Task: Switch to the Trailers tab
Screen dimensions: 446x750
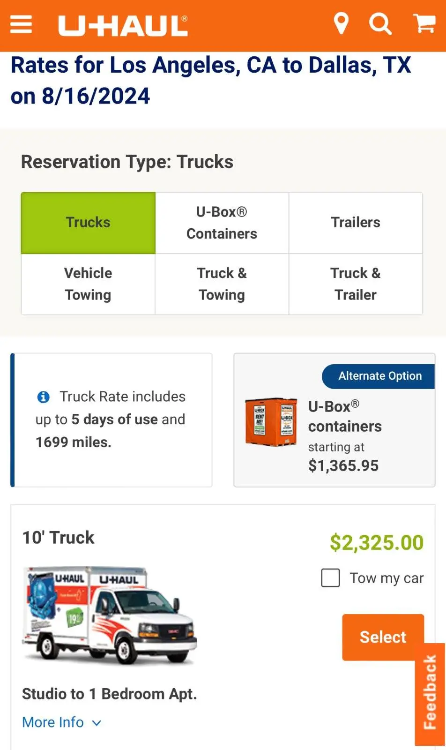Action: click(x=356, y=223)
